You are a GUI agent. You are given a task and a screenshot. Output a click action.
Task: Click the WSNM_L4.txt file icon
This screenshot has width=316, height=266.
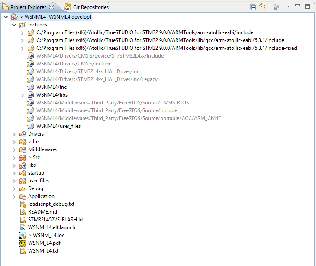23,251
